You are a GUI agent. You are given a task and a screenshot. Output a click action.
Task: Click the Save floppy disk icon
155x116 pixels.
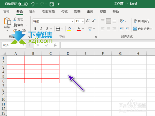[x=51, y=4]
